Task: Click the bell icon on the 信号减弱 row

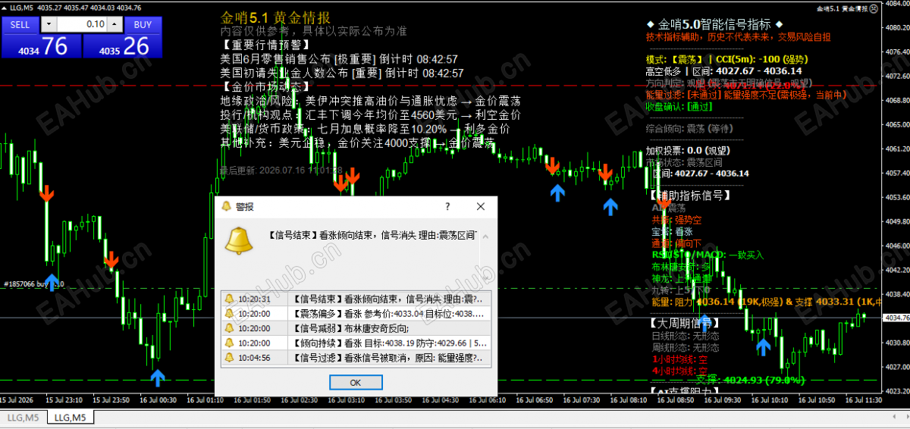Action: [x=228, y=327]
